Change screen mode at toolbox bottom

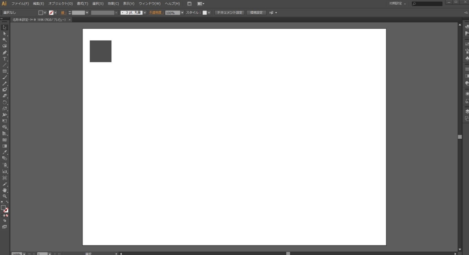[5, 227]
